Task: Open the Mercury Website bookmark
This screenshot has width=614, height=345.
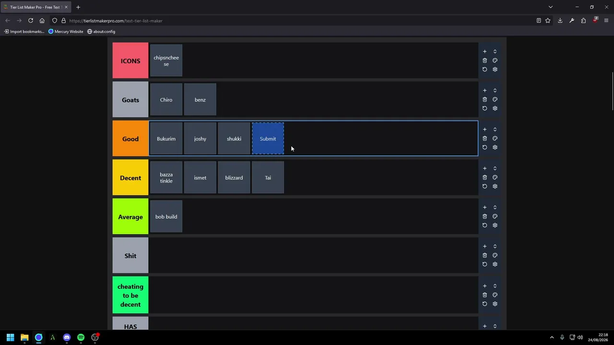Action: pyautogui.click(x=66, y=32)
